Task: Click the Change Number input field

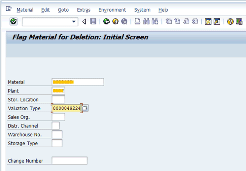Action: (x=69, y=161)
